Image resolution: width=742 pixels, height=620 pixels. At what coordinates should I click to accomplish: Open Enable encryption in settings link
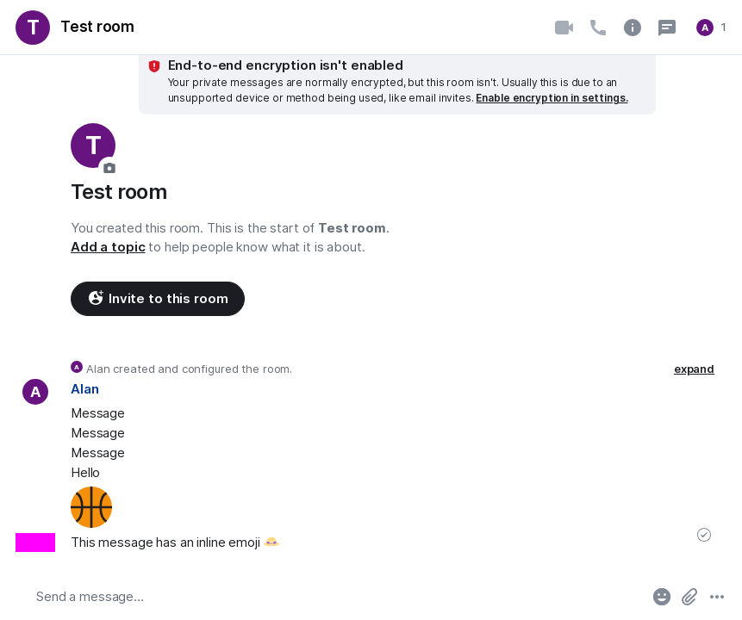click(552, 98)
